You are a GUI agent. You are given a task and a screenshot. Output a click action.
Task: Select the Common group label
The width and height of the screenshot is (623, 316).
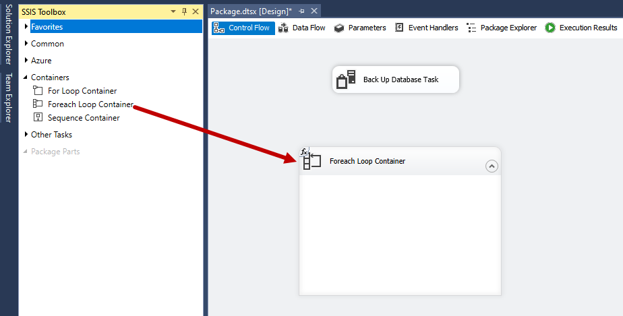(x=47, y=43)
